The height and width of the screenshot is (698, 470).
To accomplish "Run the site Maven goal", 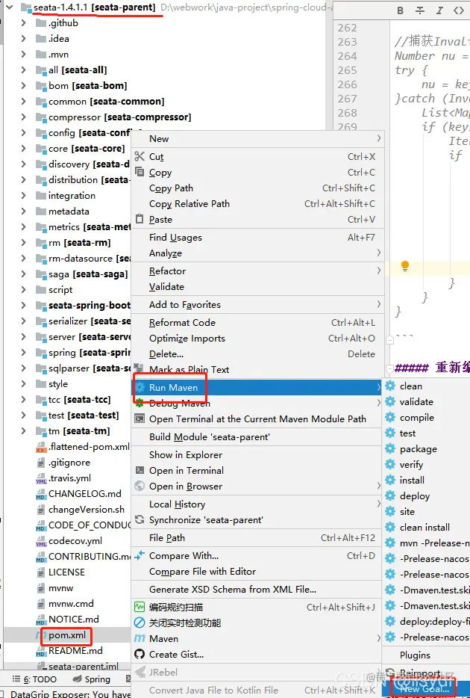I will click(427, 511).
